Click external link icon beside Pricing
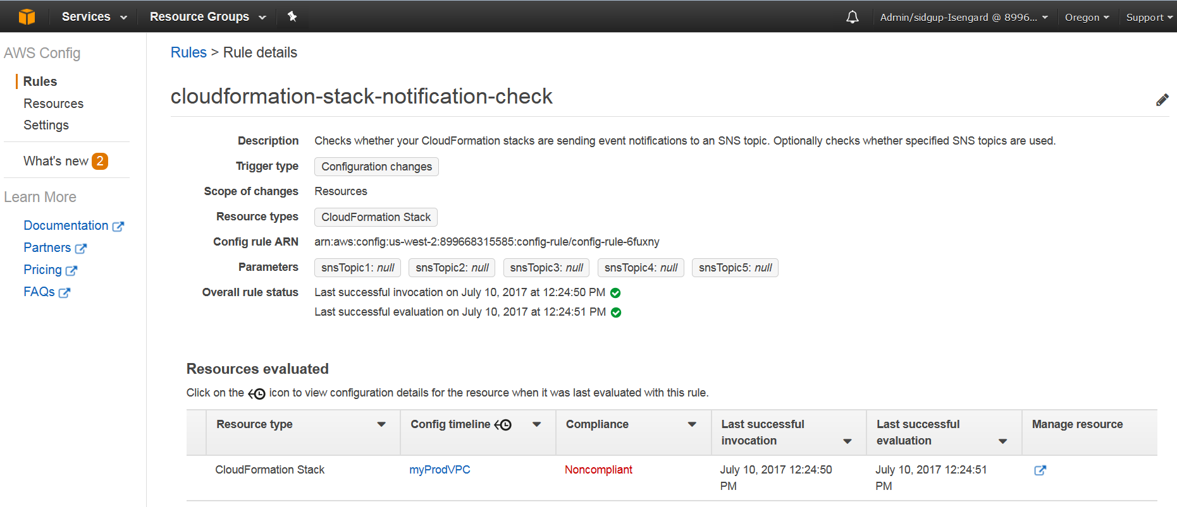Viewport: 1177px width, 507px height. coord(71,270)
